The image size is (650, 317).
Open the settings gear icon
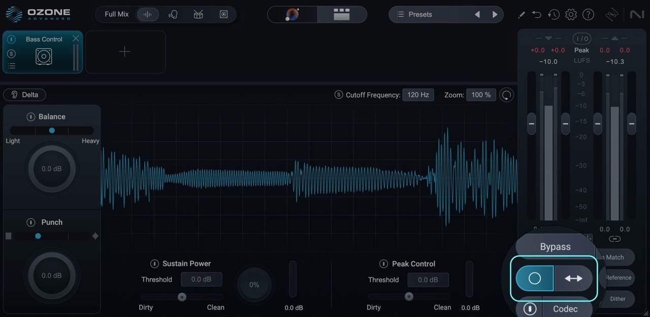pos(571,14)
